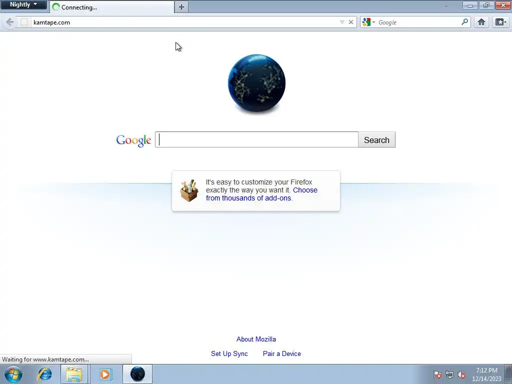The height and width of the screenshot is (384, 512).
Task: Open the Windows Start menu
Action: 13,374
